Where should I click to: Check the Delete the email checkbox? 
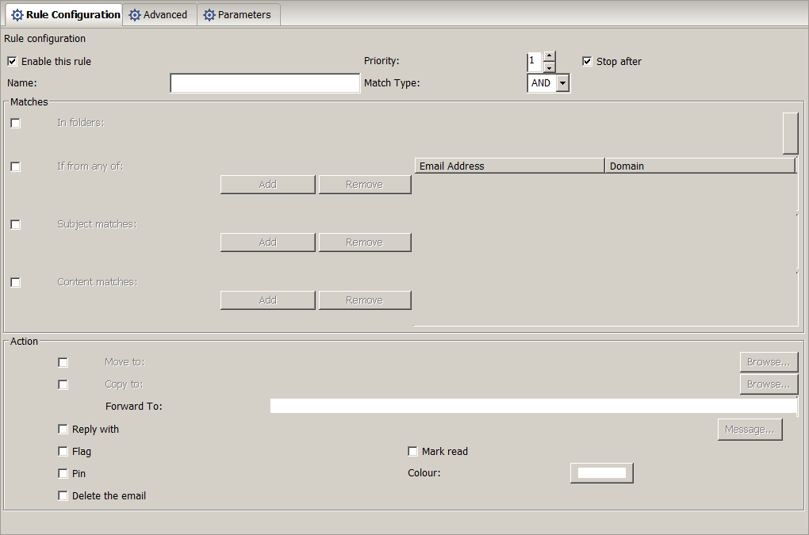click(x=63, y=496)
